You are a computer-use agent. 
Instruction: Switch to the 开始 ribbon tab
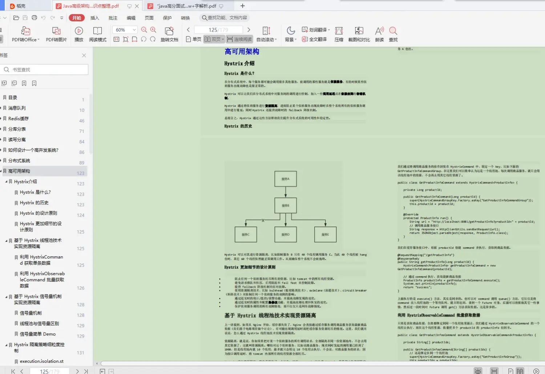tap(77, 18)
